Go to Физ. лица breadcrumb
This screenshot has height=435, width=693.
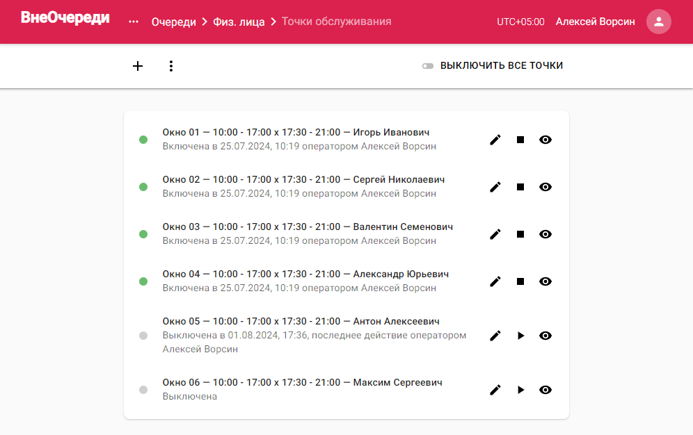tap(239, 22)
